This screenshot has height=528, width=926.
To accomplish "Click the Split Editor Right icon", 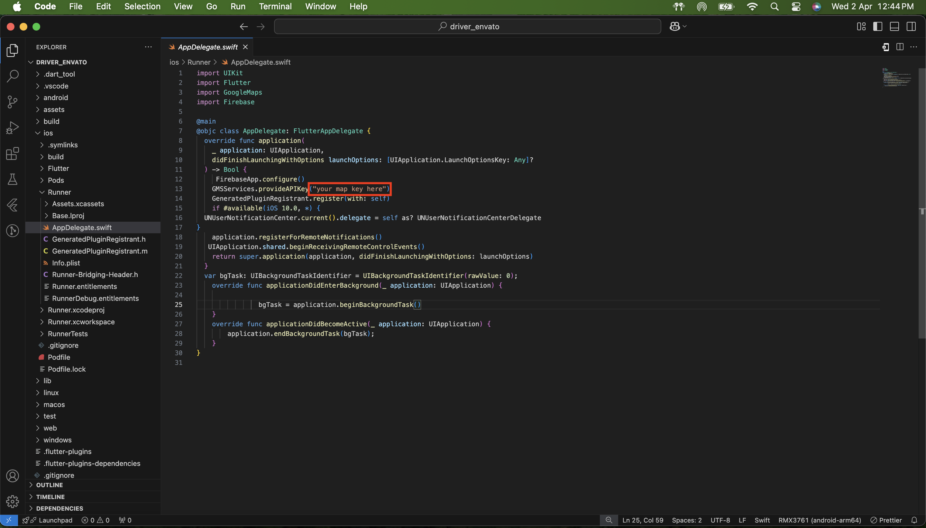I will (x=900, y=47).
